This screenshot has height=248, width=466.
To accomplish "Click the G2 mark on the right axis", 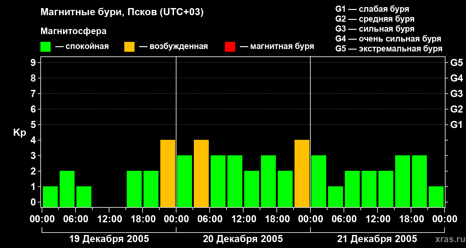I will (456, 109).
